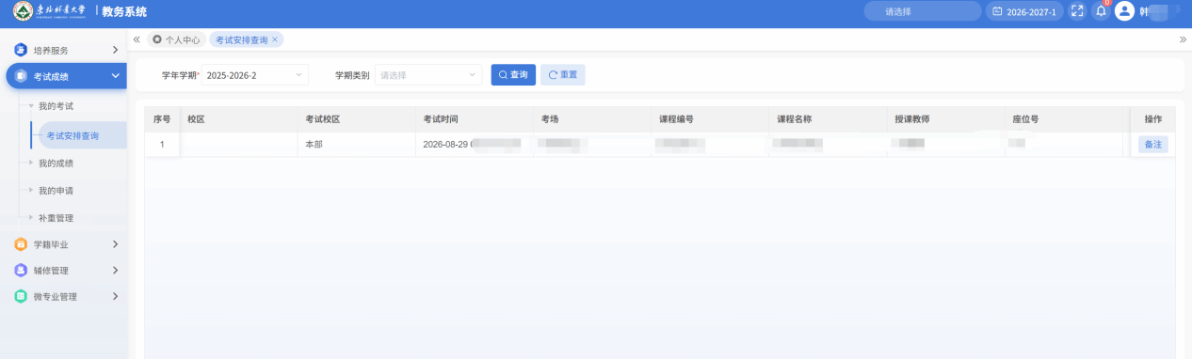Click the 请选择 search box in header
The height and width of the screenshot is (359, 1192).
pyautogui.click(x=922, y=12)
